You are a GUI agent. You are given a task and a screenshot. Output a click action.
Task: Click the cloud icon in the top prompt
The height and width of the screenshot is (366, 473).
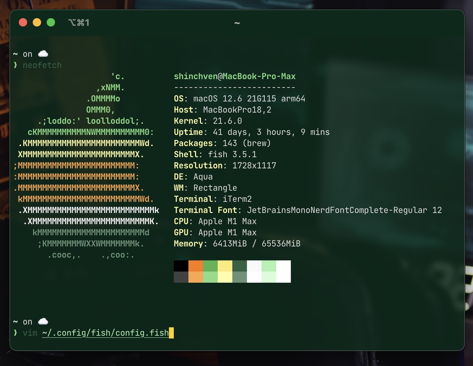pos(43,54)
